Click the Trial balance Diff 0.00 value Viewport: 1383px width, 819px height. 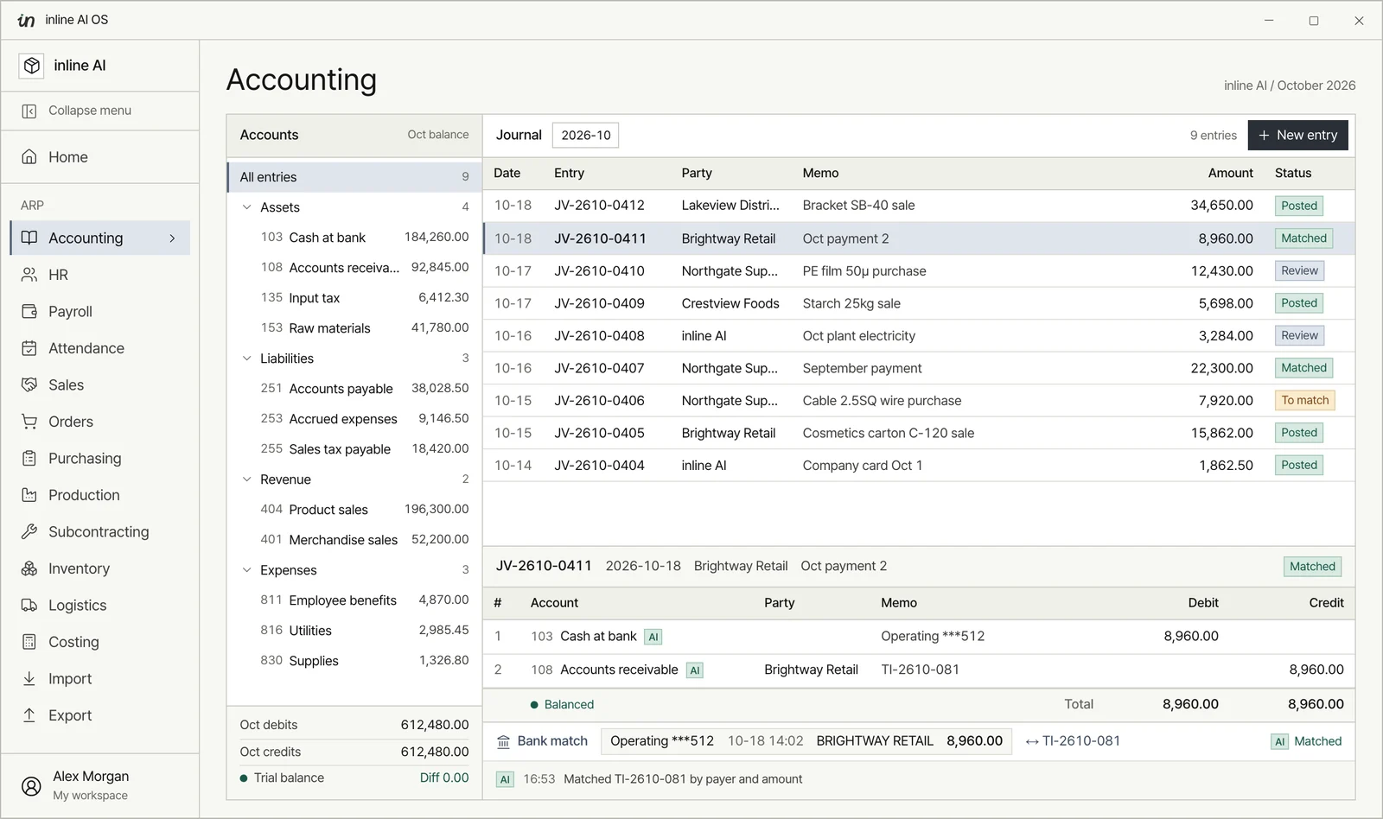(444, 778)
